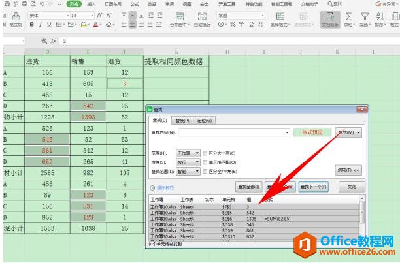Viewport: 400px width, 263px height.
Task: Toggle Italic formatting
Action: tap(41, 24)
